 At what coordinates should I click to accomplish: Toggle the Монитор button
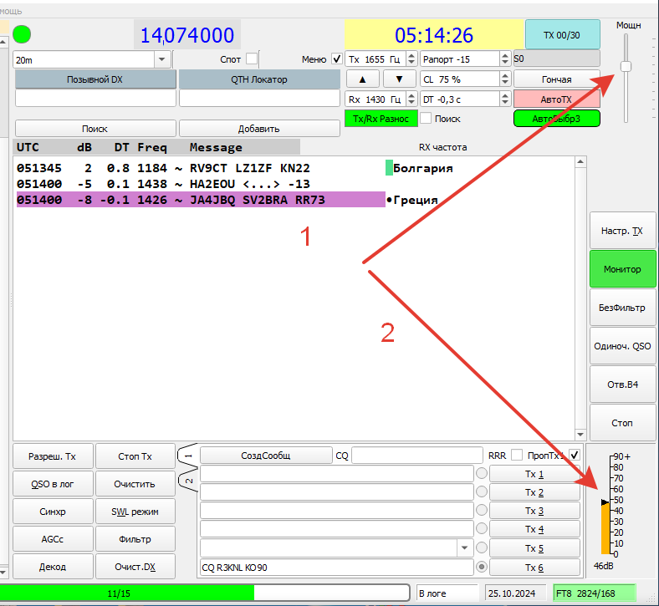click(x=622, y=269)
